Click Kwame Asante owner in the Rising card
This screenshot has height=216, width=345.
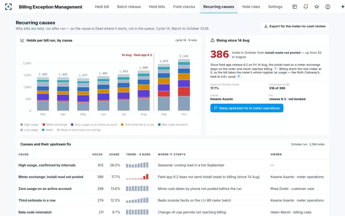(222, 99)
